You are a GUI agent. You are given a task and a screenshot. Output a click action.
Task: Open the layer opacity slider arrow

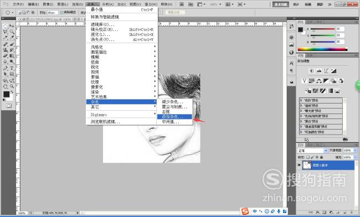point(355,151)
